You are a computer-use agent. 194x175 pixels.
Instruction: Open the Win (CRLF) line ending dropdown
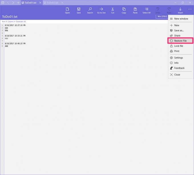click(x=162, y=17)
